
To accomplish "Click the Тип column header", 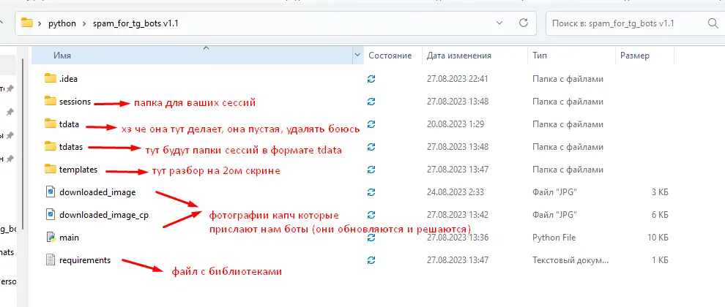I will tap(540, 56).
